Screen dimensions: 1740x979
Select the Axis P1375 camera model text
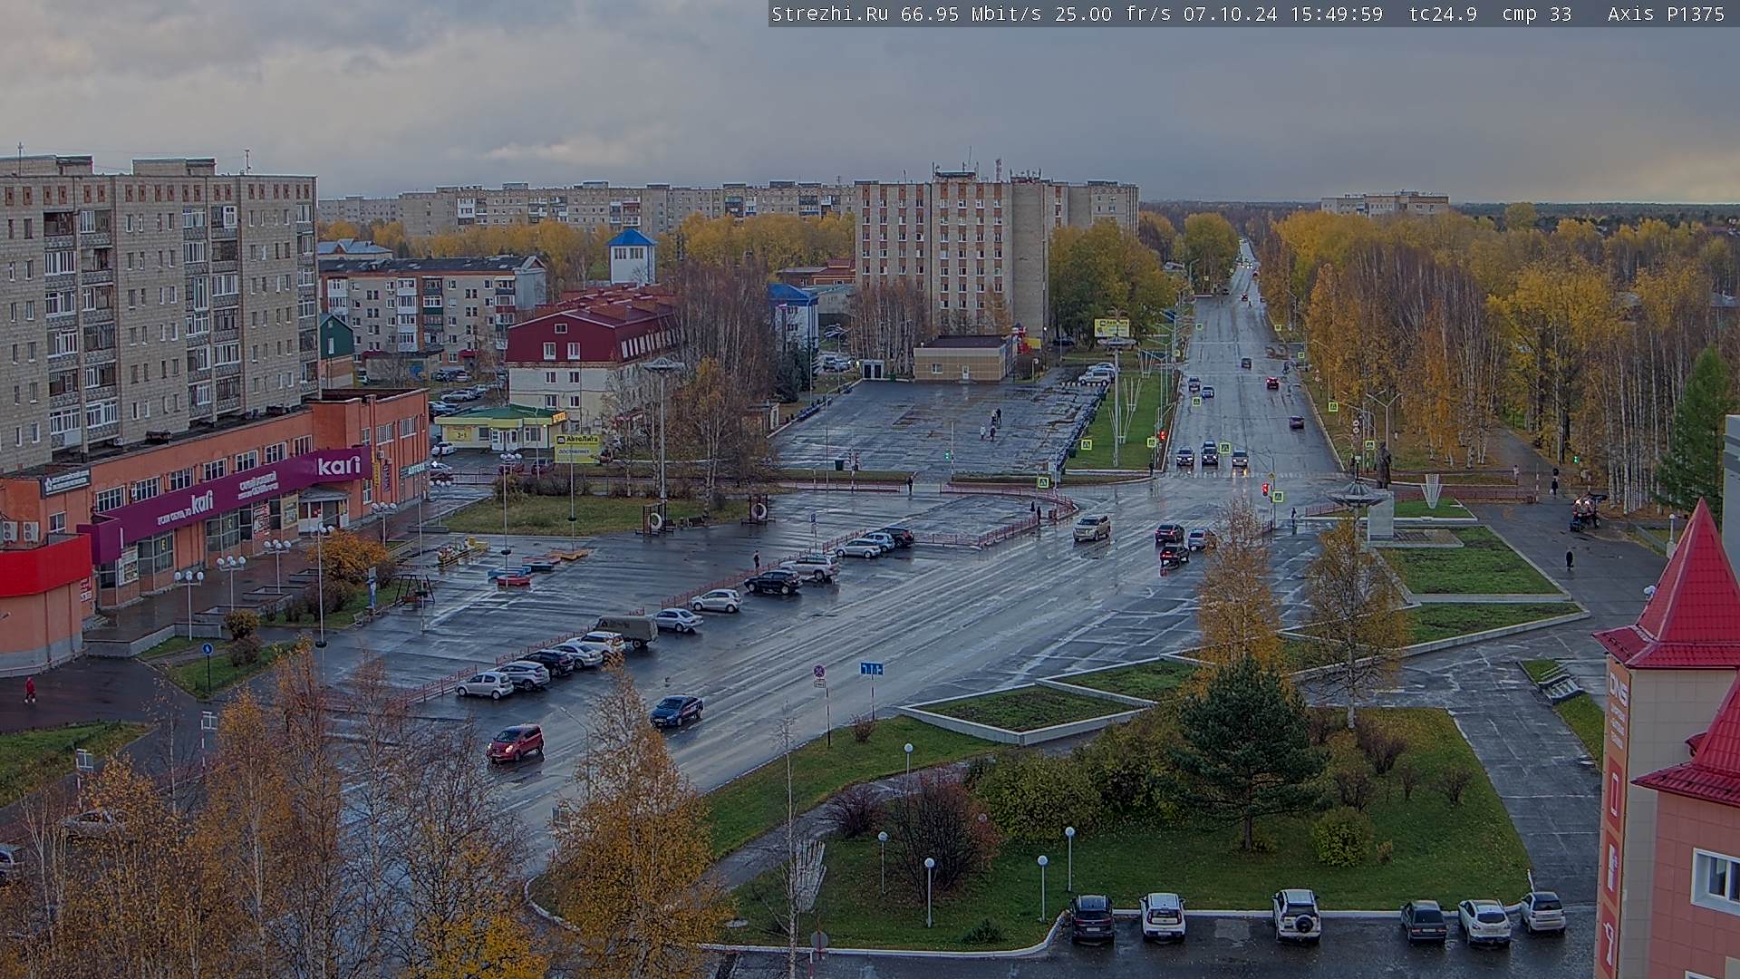tap(1666, 14)
